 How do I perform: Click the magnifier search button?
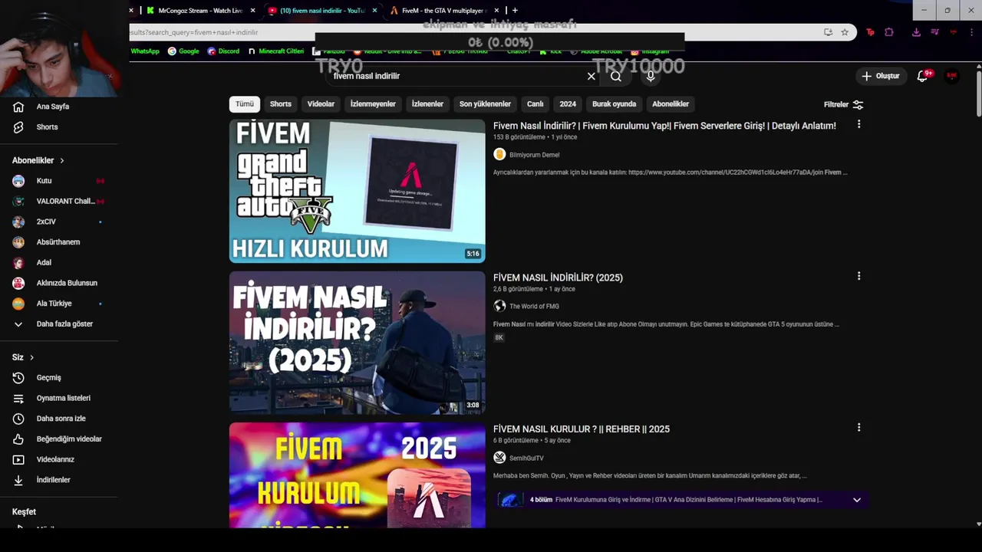tap(616, 76)
